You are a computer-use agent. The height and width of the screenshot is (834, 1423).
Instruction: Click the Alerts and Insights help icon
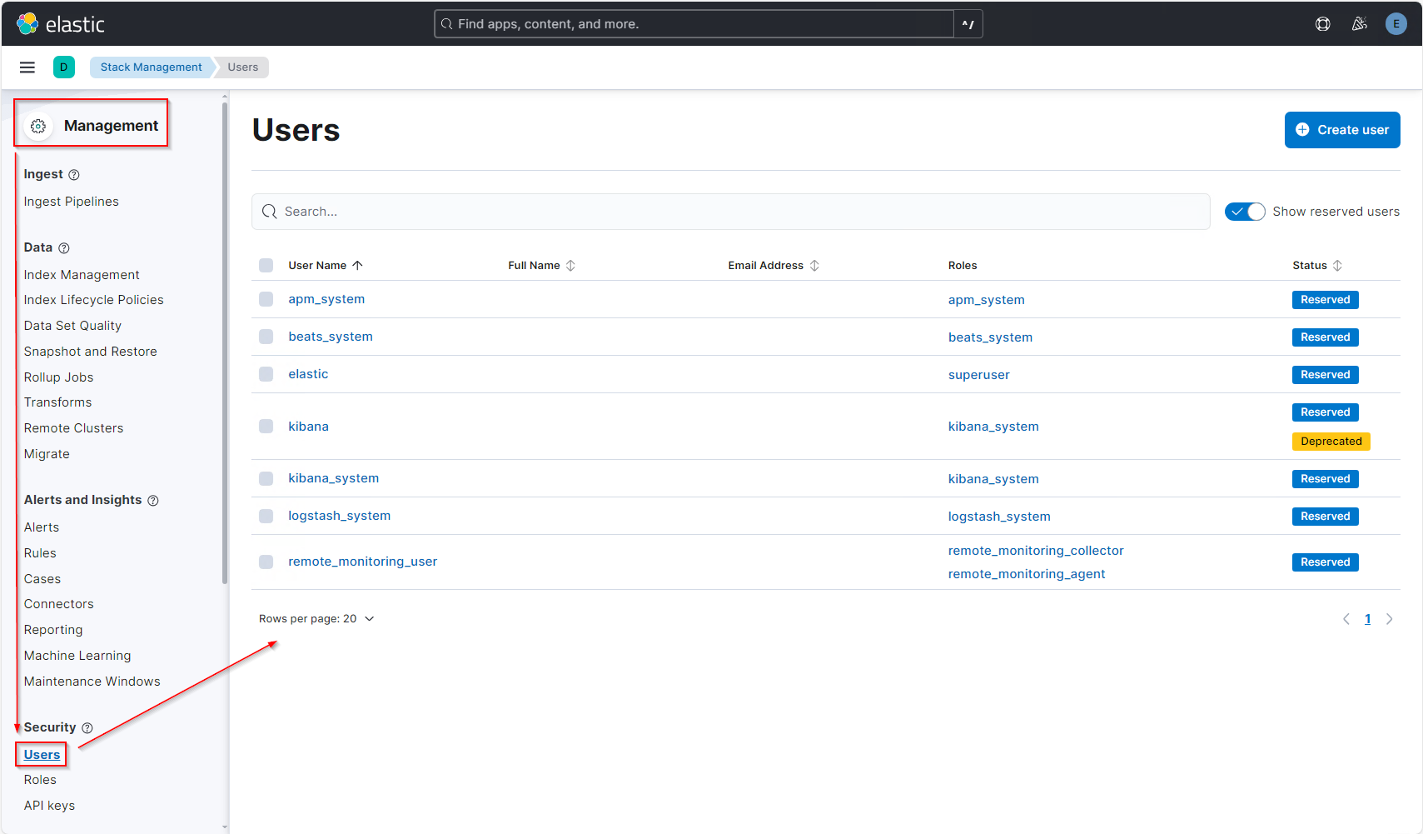153,501
